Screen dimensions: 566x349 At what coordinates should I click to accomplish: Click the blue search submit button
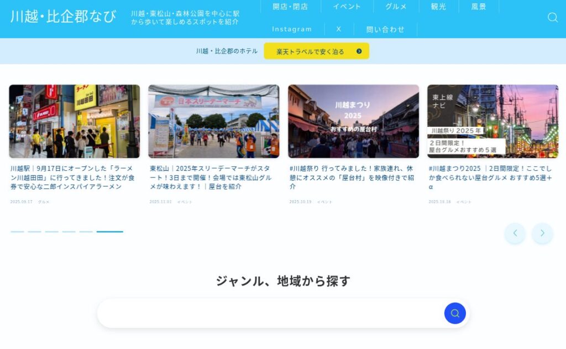coord(455,313)
